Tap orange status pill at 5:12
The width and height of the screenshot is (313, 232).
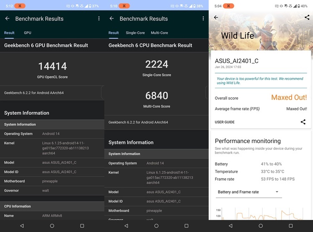click(20, 6)
